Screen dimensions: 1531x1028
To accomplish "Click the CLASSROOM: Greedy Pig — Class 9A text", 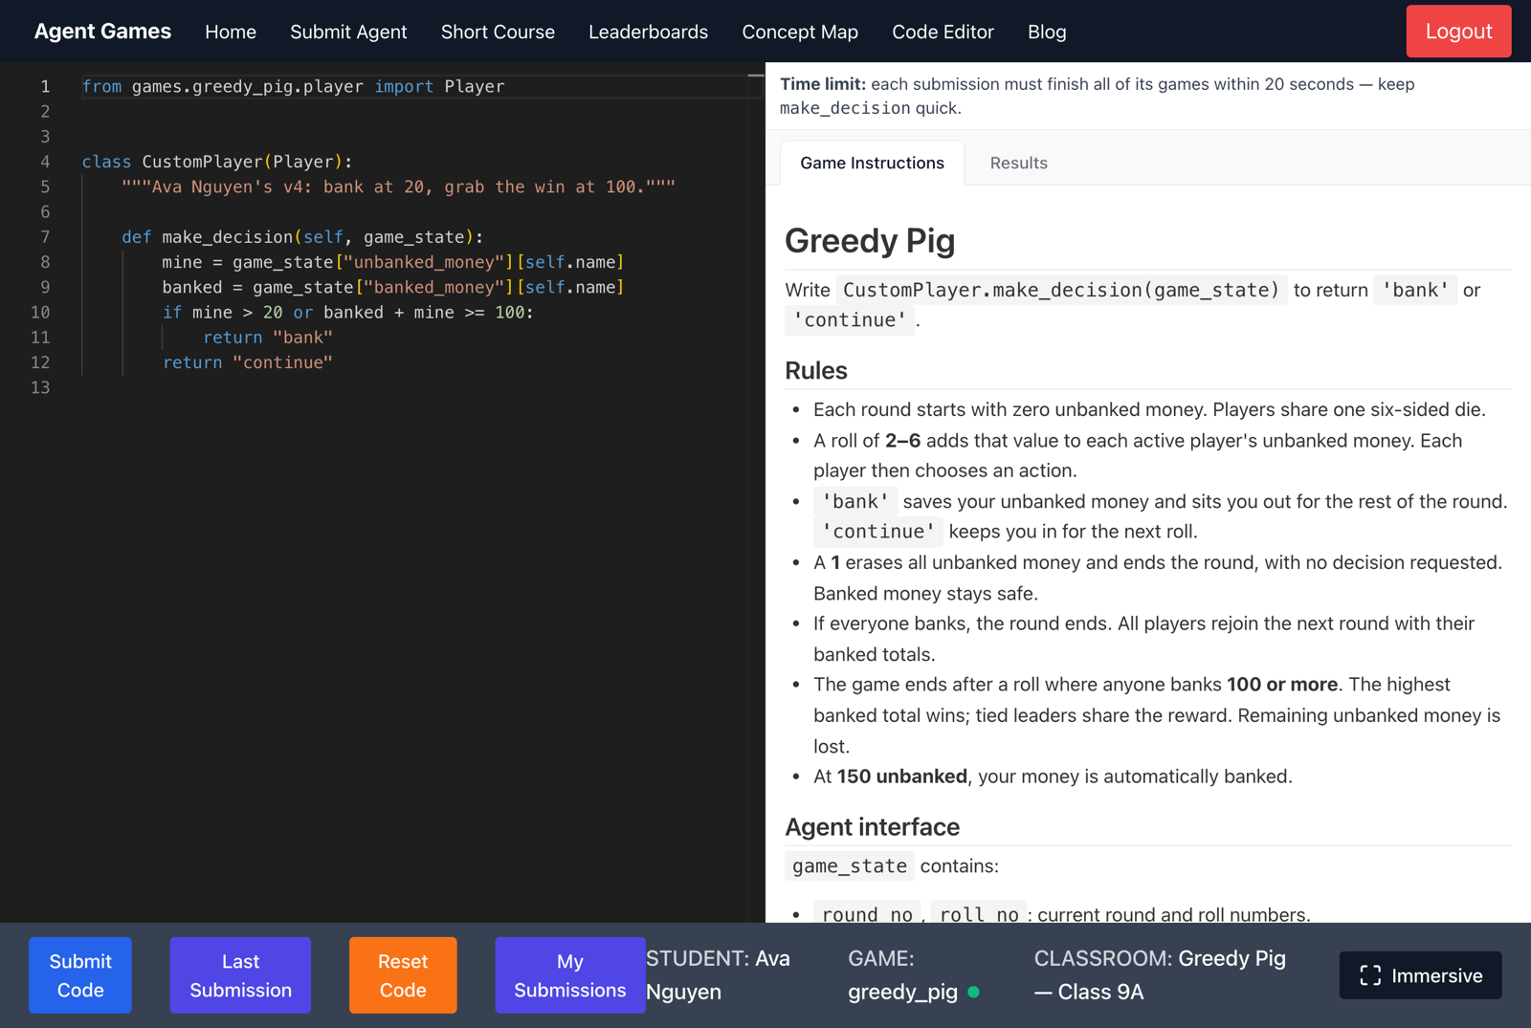I will pyautogui.click(x=1160, y=975).
